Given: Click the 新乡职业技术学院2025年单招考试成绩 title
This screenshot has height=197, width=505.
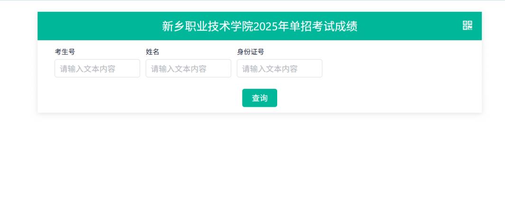Looking at the screenshot, I should click(x=260, y=26).
